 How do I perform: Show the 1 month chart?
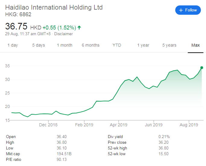click(65, 45)
